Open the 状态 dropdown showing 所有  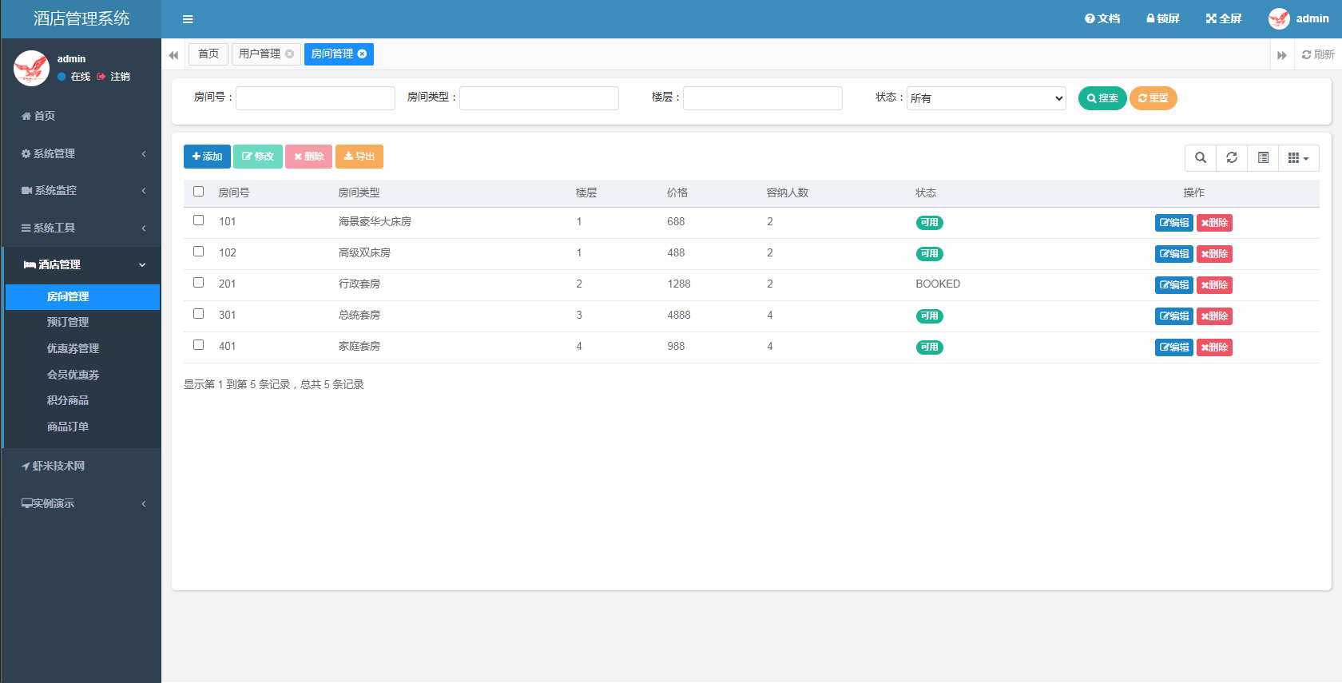987,98
